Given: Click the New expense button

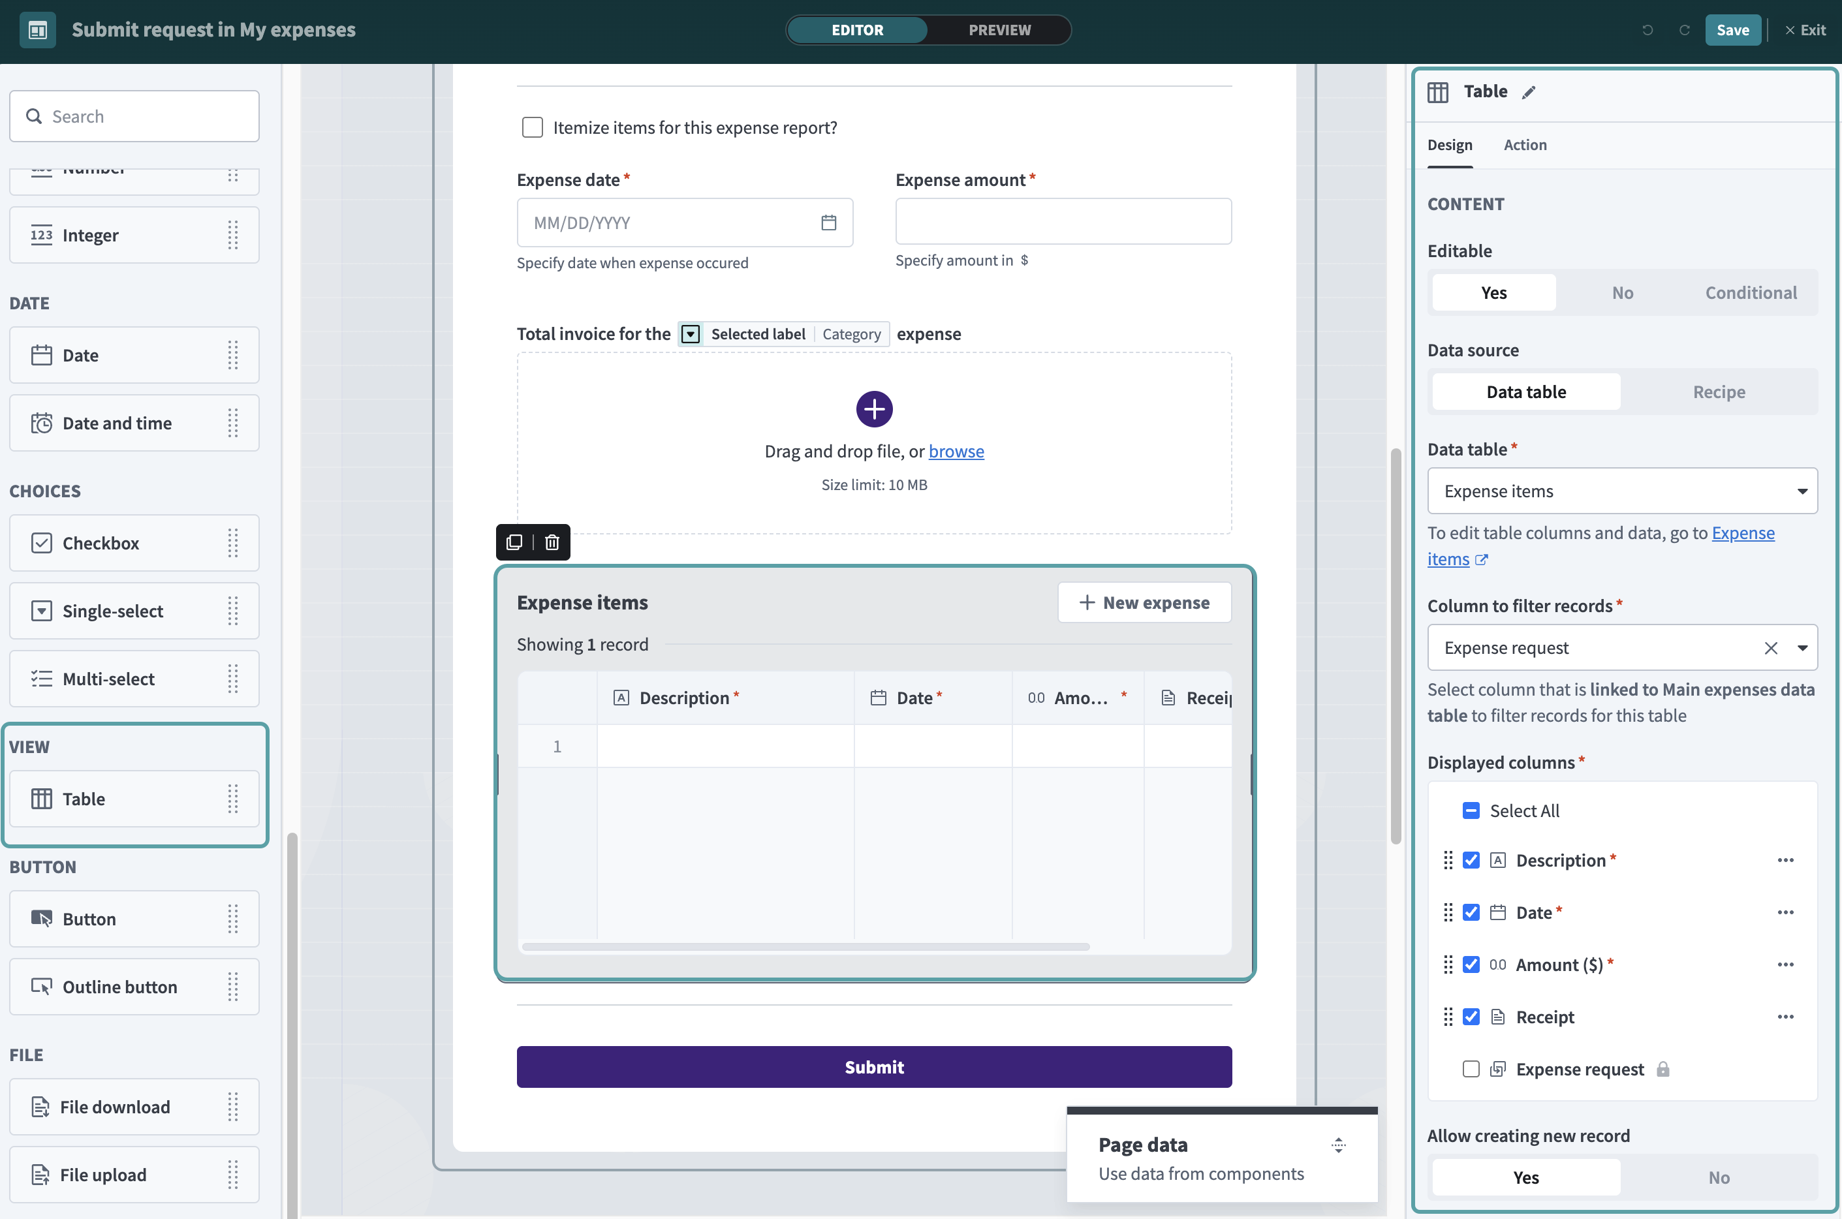Looking at the screenshot, I should click(1144, 602).
